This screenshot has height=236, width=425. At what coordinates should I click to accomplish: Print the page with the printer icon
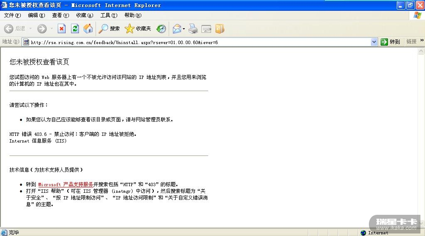pos(193,28)
